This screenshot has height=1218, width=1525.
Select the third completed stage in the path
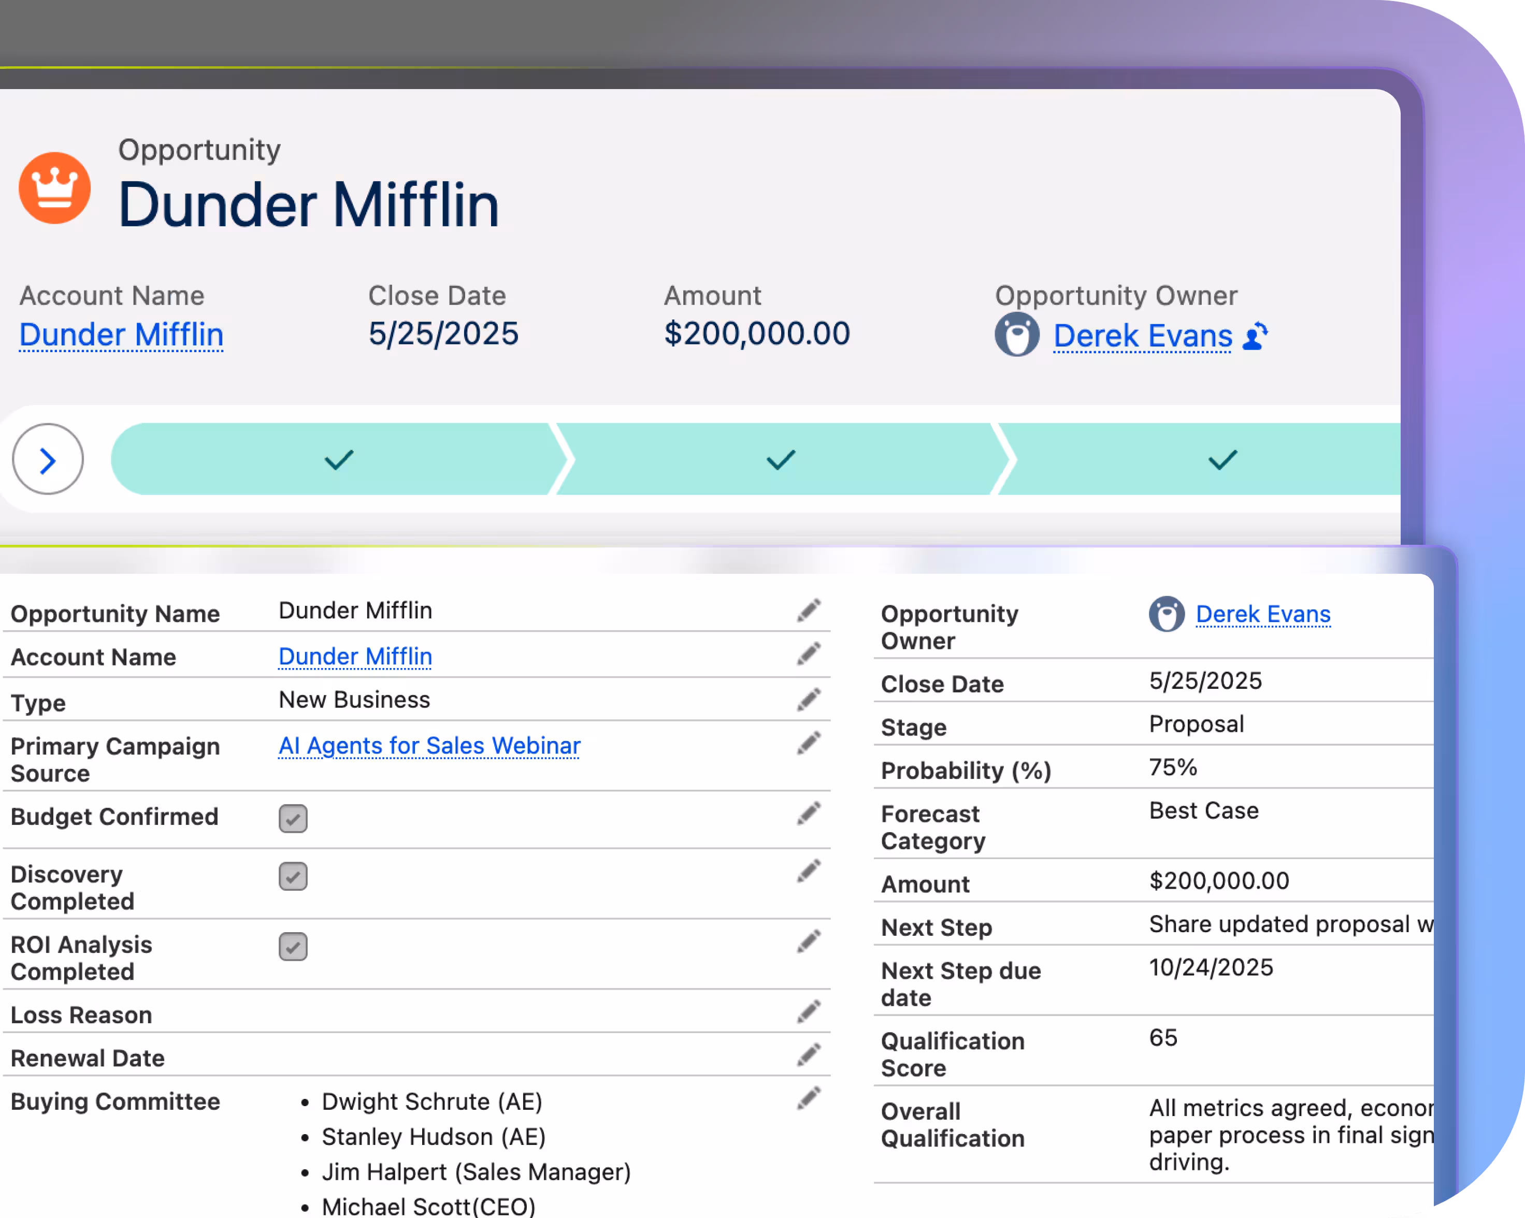click(x=1221, y=460)
